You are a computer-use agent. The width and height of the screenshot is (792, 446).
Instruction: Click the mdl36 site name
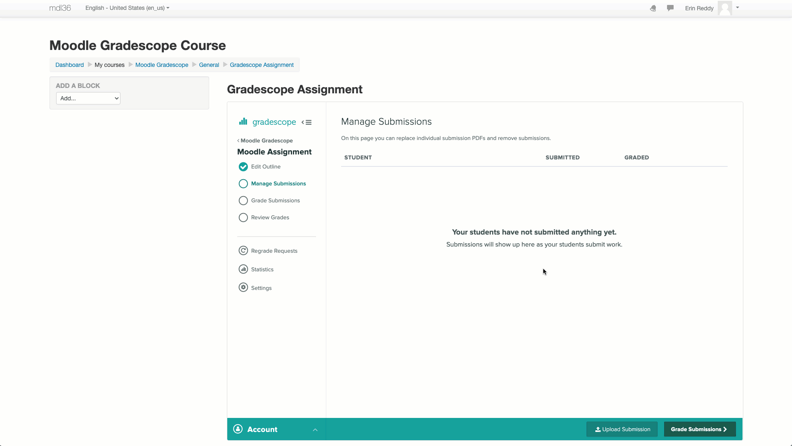coord(60,8)
